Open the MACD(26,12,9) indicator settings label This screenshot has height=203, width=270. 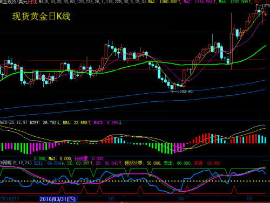(13, 123)
